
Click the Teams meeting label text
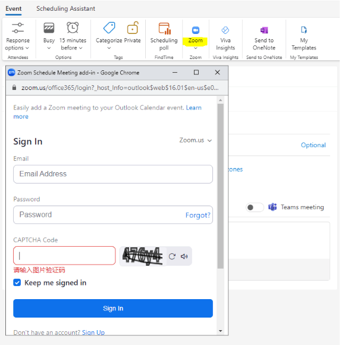pyautogui.click(x=302, y=207)
